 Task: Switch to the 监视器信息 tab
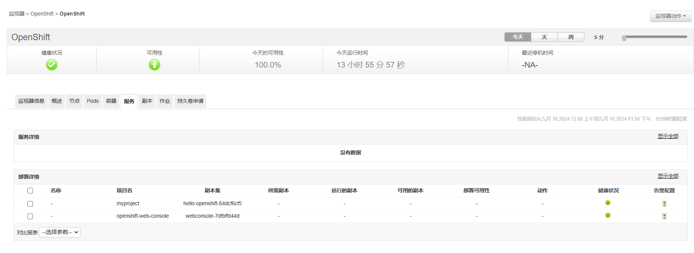click(x=31, y=101)
